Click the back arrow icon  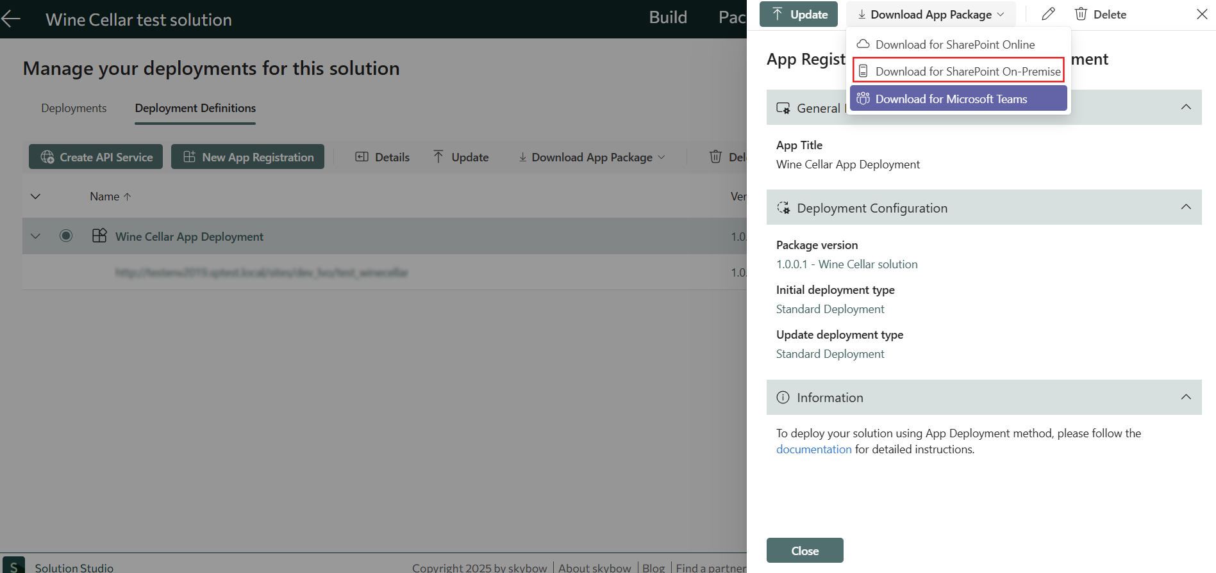(11, 19)
